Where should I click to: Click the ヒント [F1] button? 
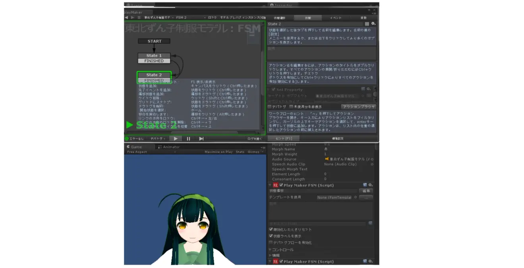pos(283,138)
